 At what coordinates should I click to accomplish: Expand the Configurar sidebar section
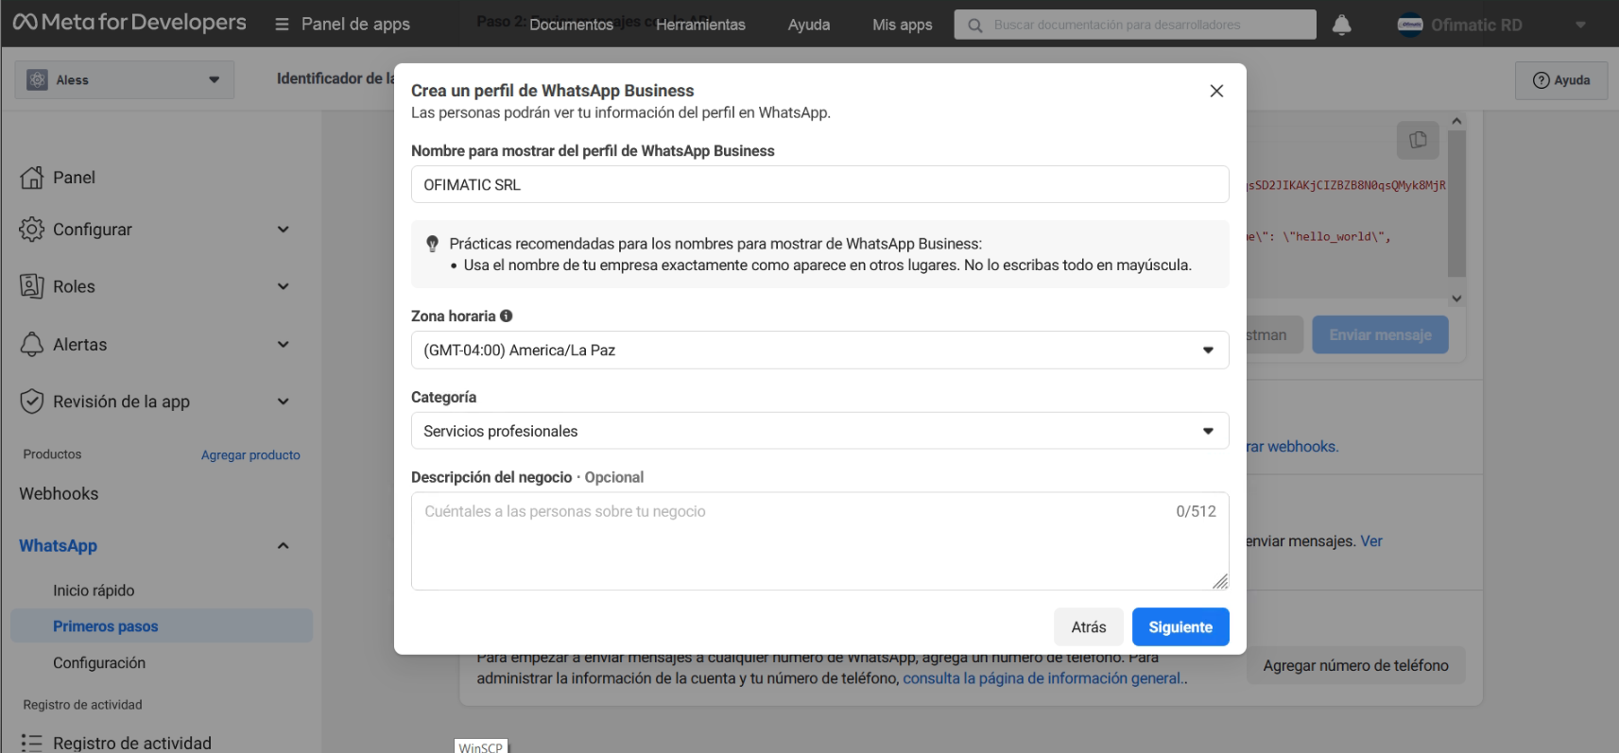283,230
